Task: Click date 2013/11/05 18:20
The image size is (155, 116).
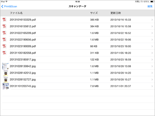Action: tap(121, 53)
